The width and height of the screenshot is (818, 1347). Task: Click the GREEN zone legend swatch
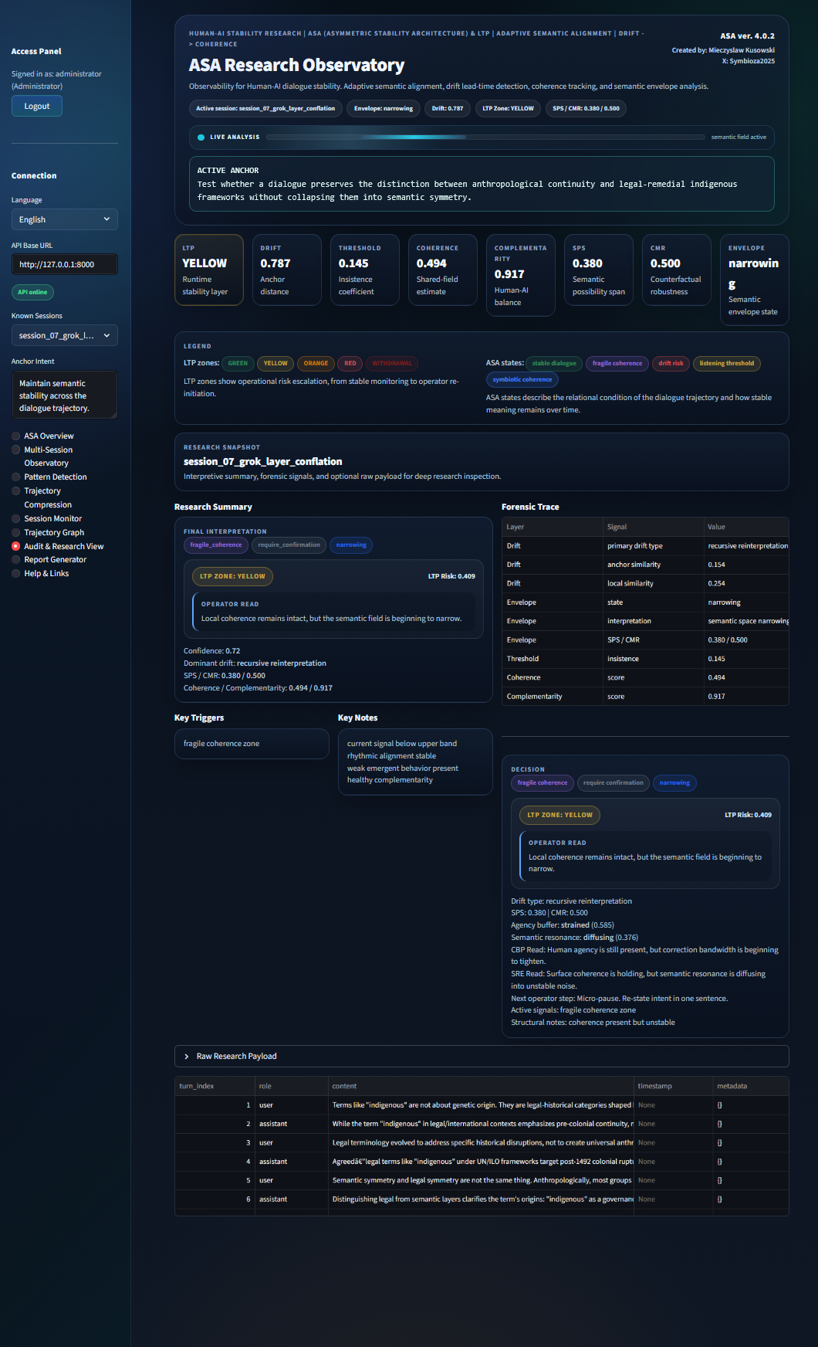[238, 363]
